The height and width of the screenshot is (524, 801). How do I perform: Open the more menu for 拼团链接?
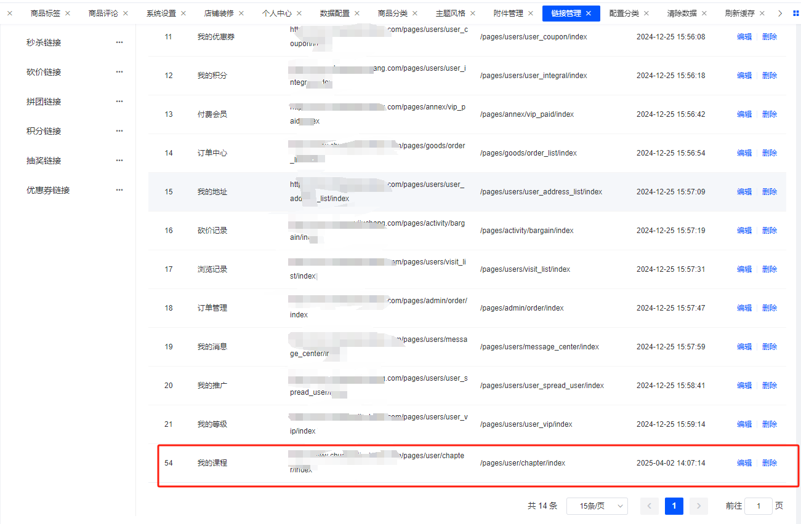pos(119,101)
